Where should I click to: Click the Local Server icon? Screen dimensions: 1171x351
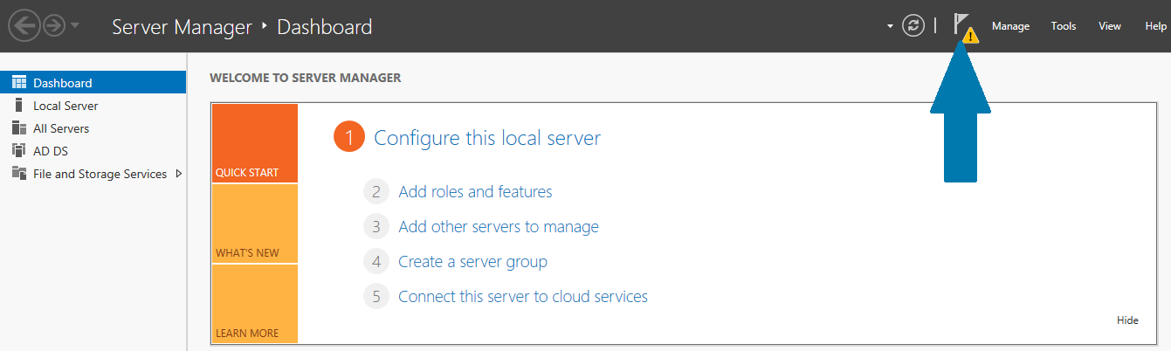19,106
